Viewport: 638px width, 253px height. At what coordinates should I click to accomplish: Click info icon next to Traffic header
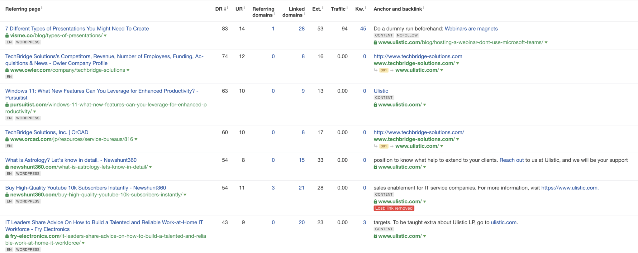(x=347, y=8)
